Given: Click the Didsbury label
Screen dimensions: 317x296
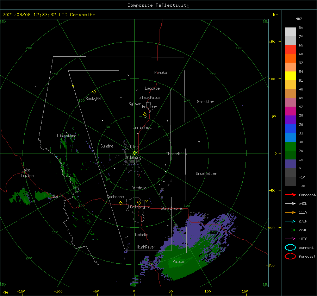Looking at the screenshot, I should pos(133,158).
